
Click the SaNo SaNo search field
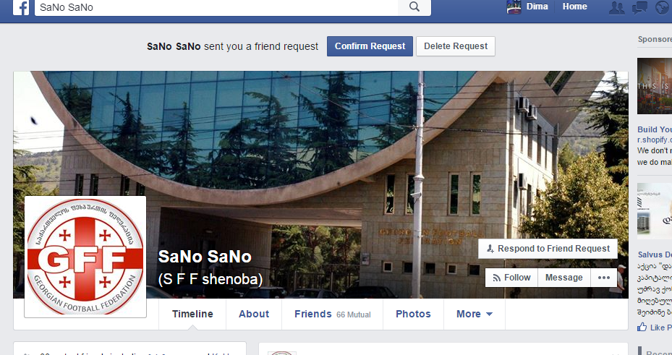[216, 7]
